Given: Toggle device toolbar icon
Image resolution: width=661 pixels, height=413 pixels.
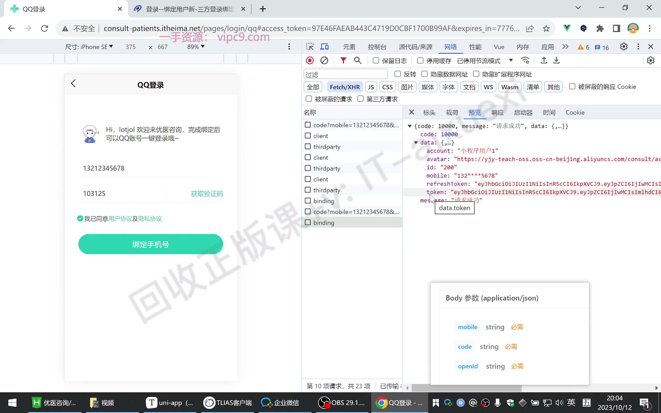Looking at the screenshot, I should pyautogui.click(x=325, y=47).
